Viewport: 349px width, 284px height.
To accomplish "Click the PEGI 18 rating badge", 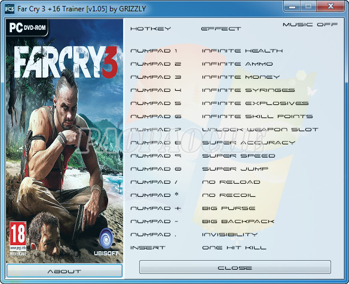I will (x=18, y=238).
